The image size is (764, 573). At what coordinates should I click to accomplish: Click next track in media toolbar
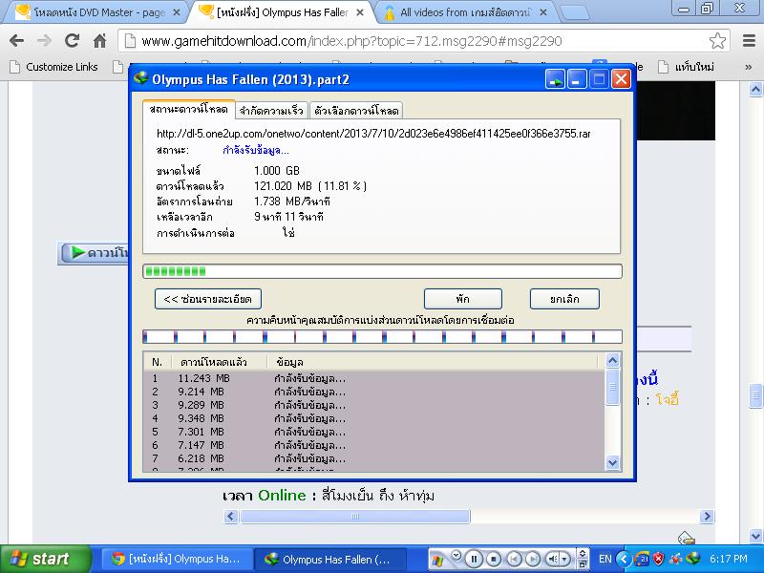coord(533,560)
